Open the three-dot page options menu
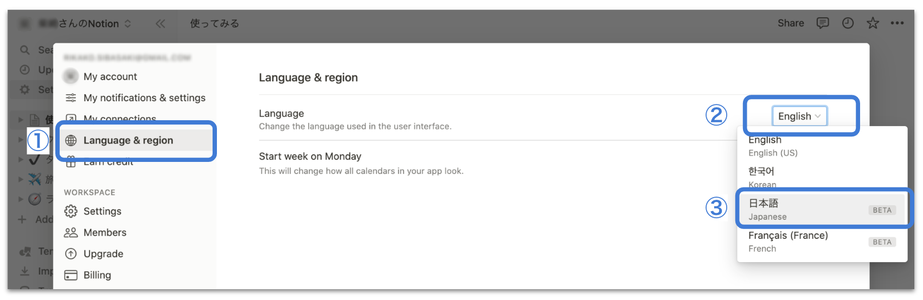923x300 pixels. 897,23
